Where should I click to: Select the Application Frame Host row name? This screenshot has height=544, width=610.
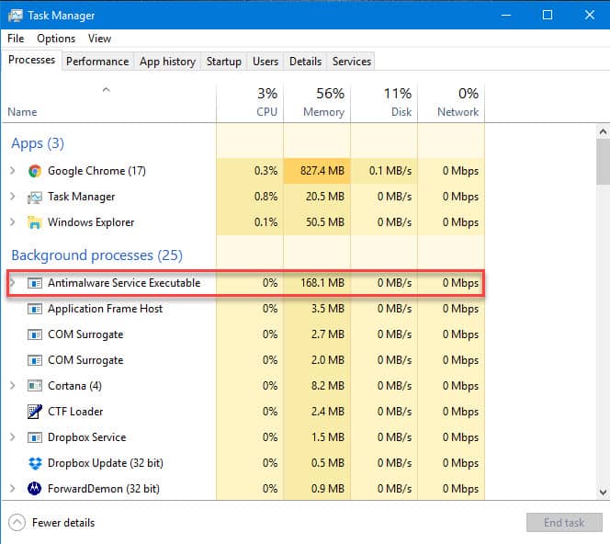point(105,309)
